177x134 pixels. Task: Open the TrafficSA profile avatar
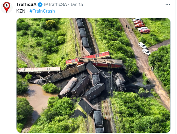click(7, 7)
